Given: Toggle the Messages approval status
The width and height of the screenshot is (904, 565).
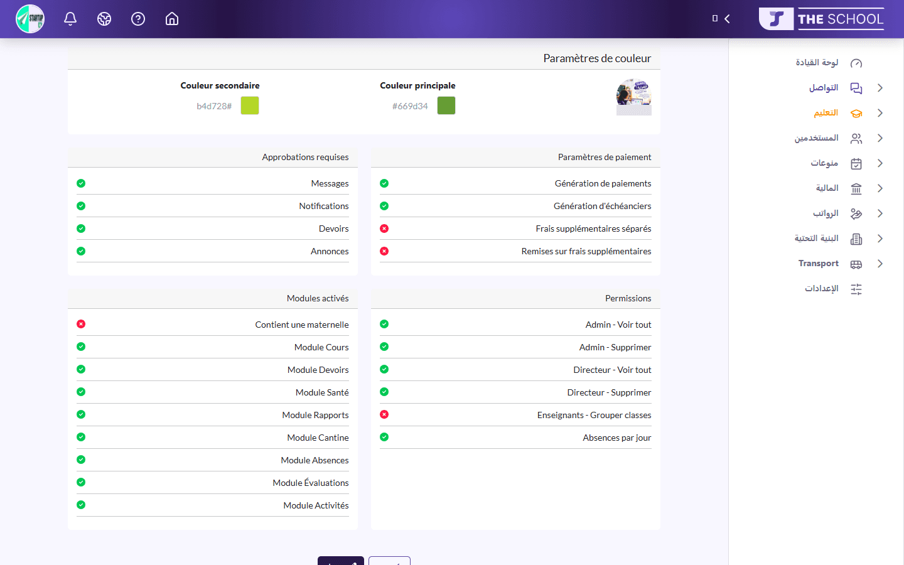Looking at the screenshot, I should click(x=81, y=183).
